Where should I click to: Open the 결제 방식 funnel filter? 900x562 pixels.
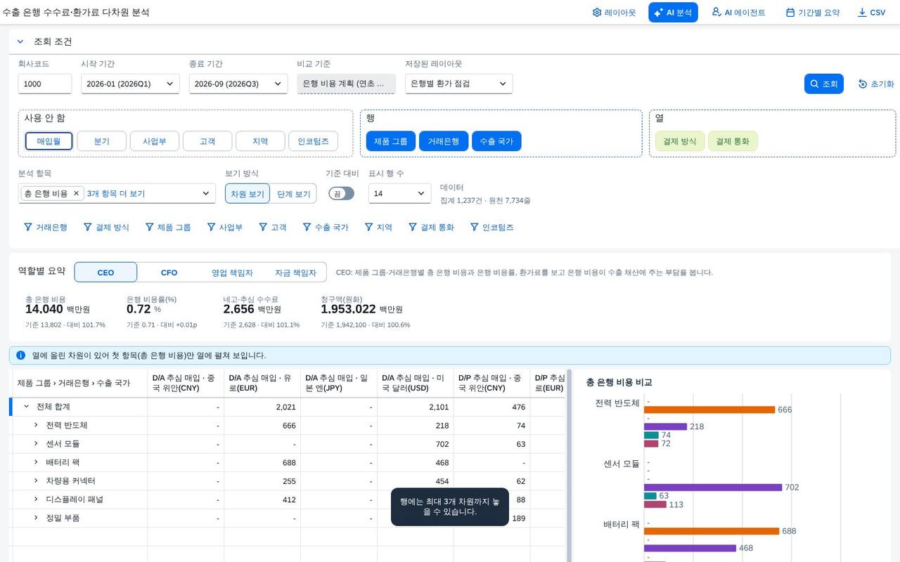click(106, 228)
